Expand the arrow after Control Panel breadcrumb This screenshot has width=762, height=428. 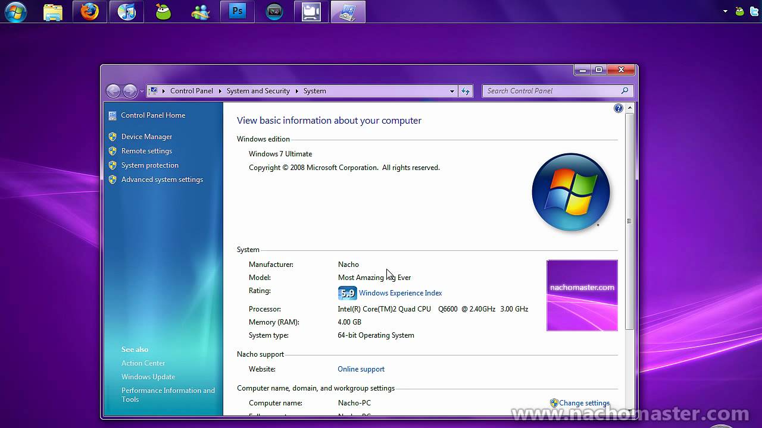220,91
